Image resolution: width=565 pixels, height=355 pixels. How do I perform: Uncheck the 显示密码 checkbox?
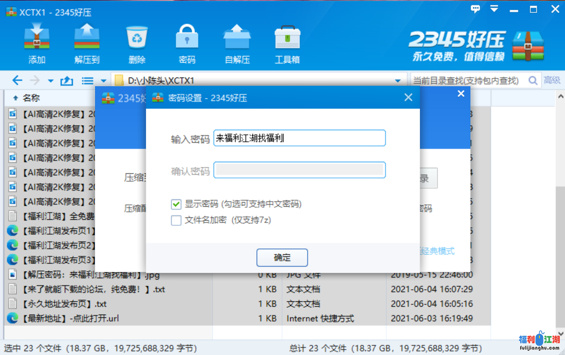click(176, 204)
